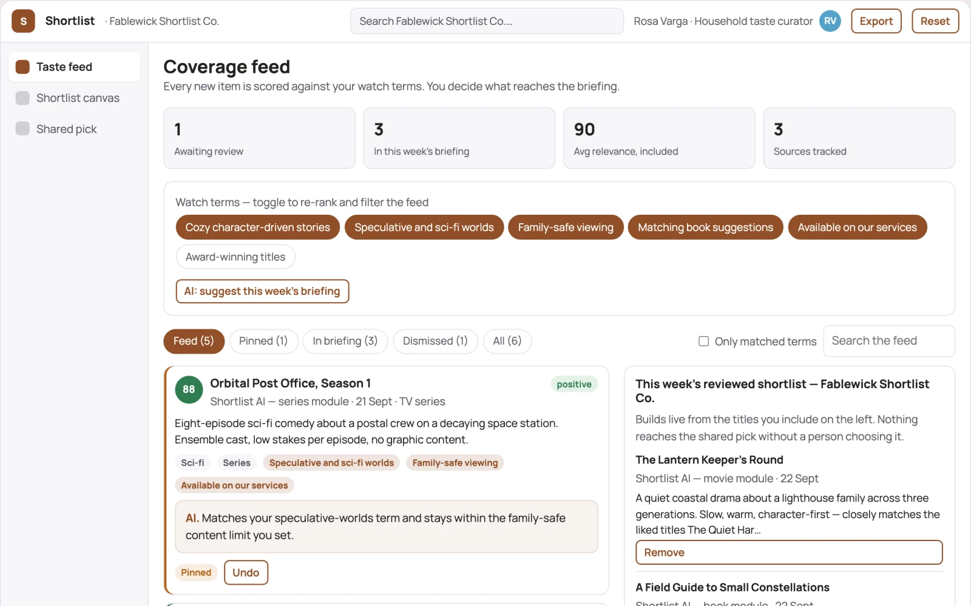Screen dimensions: 971x606
Task: Click AI: suggest this week's briefing
Action: [262, 291]
